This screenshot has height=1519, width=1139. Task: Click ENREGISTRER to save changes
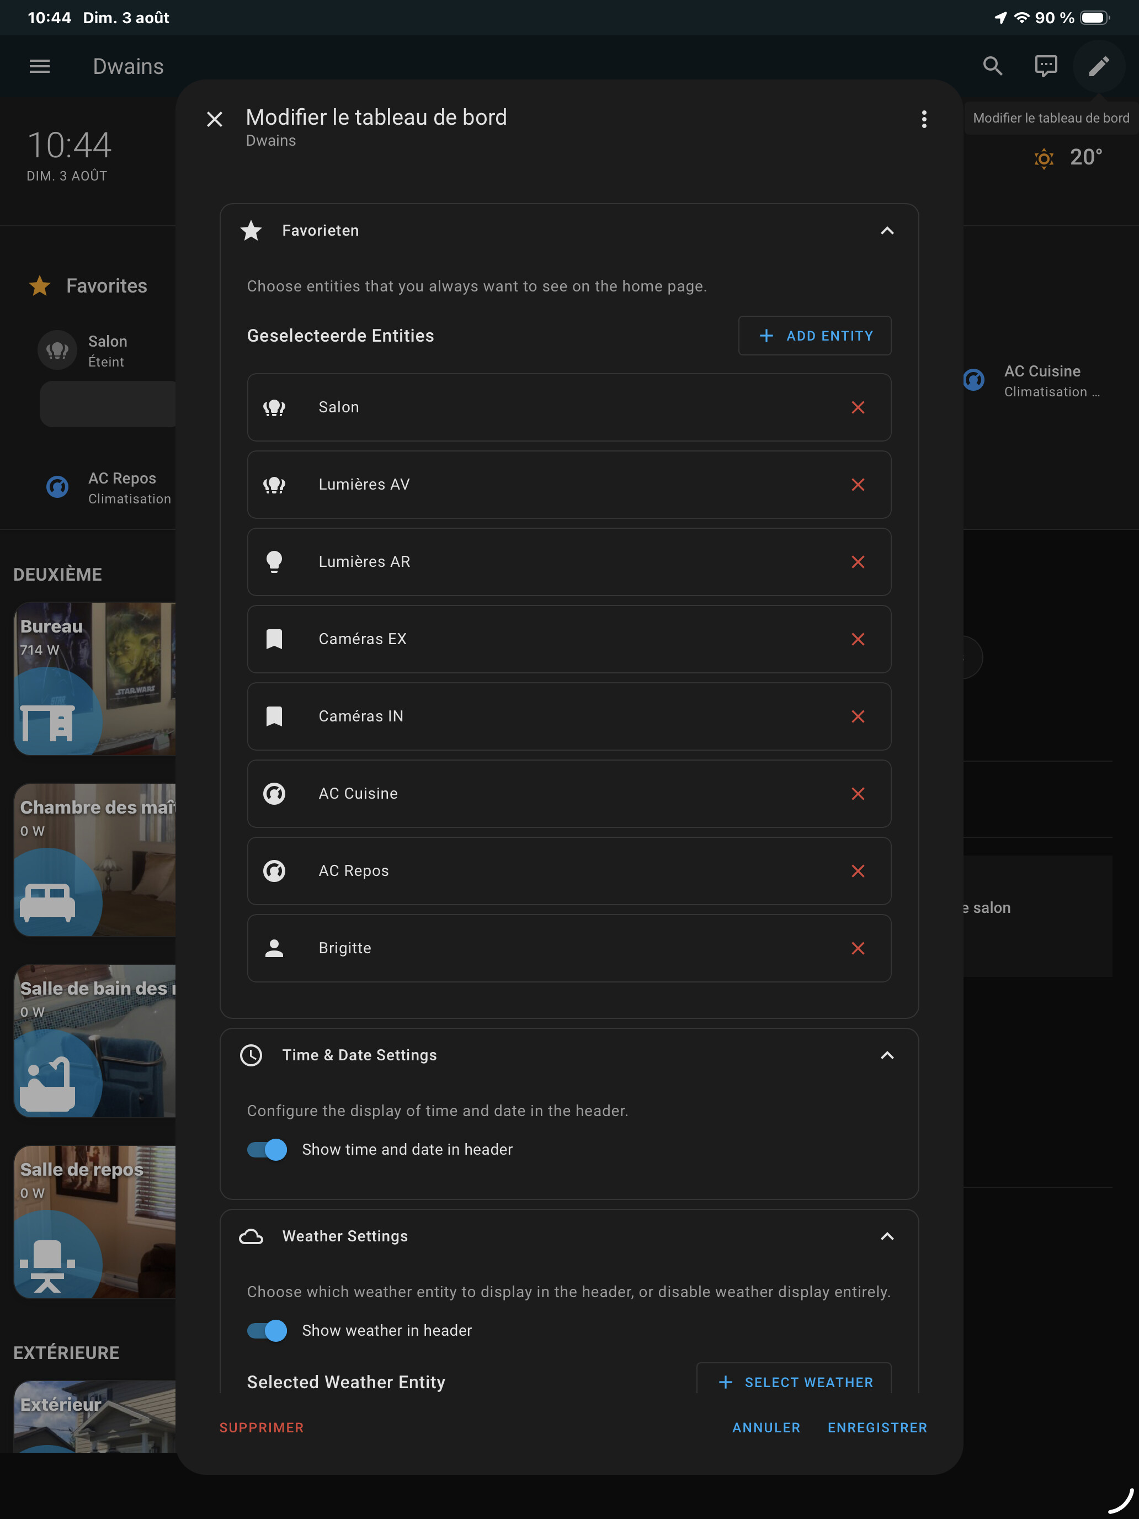pyautogui.click(x=877, y=1428)
